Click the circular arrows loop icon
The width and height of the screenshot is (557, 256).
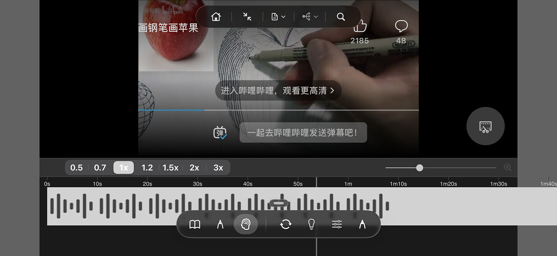285,224
